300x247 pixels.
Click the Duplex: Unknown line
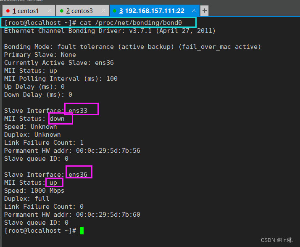(x=32, y=135)
